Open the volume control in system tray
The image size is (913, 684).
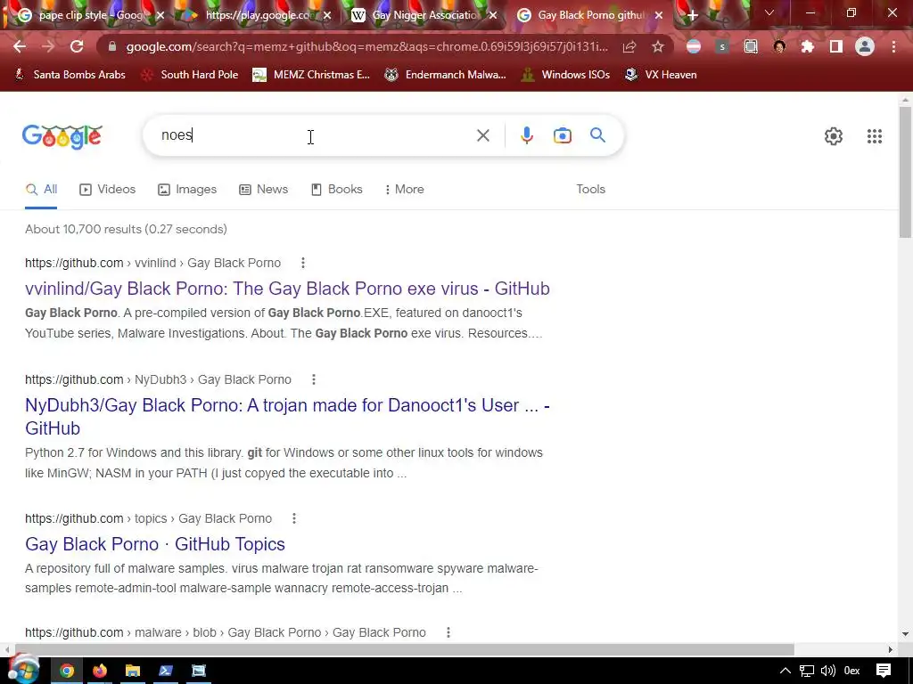(x=827, y=672)
